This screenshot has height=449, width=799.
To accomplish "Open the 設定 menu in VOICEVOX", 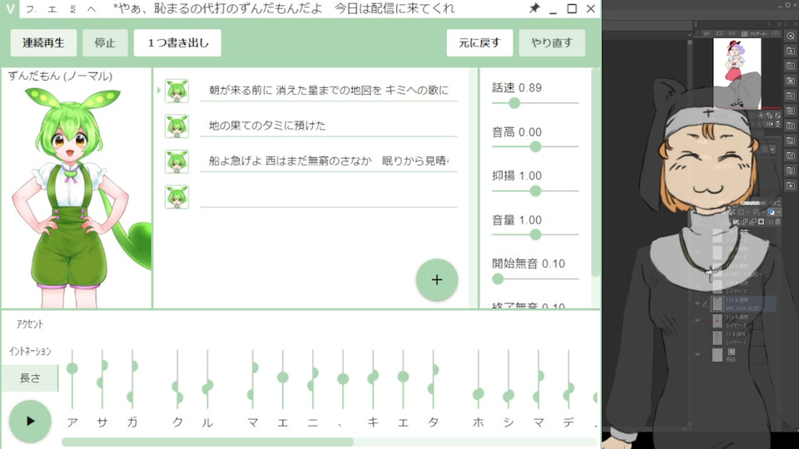I will tap(72, 9).
